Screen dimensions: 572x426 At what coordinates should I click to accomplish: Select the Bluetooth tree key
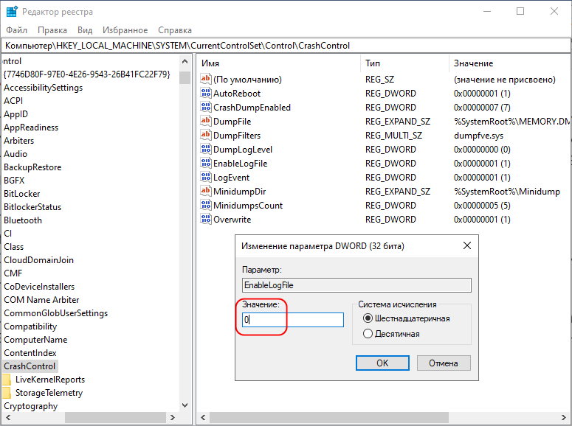[x=23, y=220]
